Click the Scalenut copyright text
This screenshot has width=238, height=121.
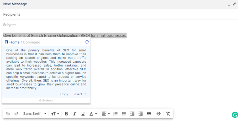click(x=46, y=100)
